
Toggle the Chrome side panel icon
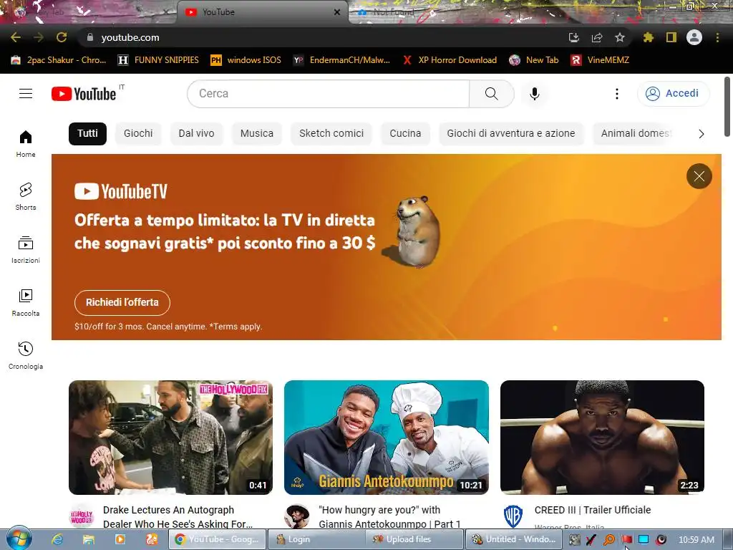671,37
